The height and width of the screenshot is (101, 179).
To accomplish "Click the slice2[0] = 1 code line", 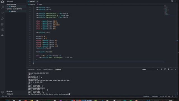I will 41,36.
